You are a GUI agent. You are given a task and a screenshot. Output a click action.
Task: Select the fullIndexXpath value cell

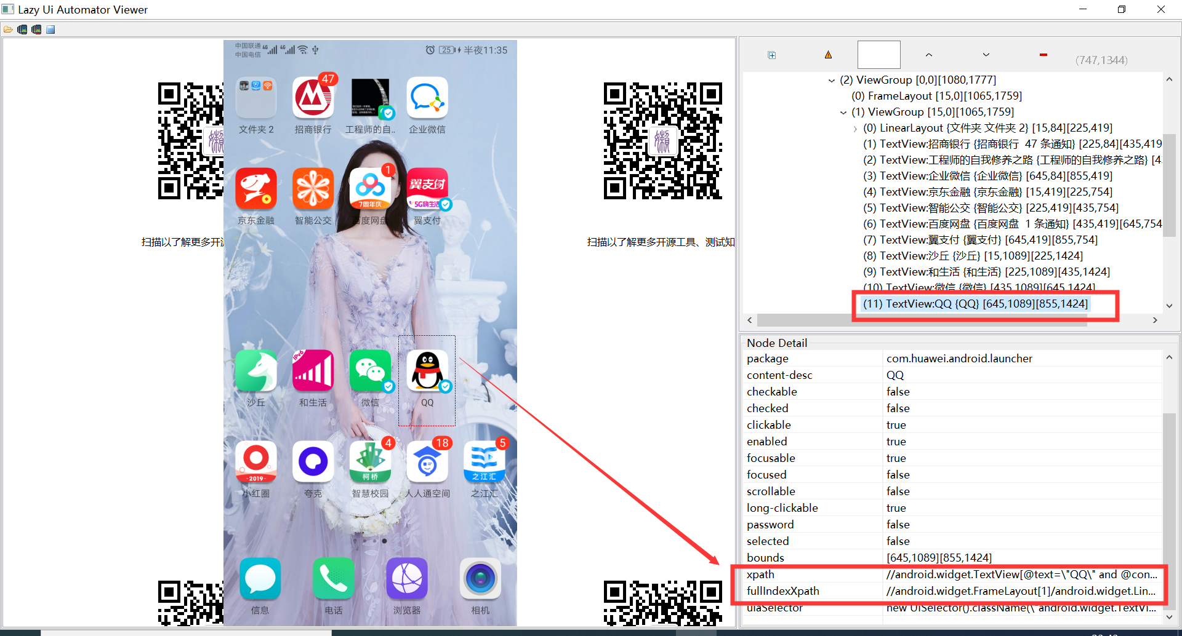click(x=1022, y=591)
